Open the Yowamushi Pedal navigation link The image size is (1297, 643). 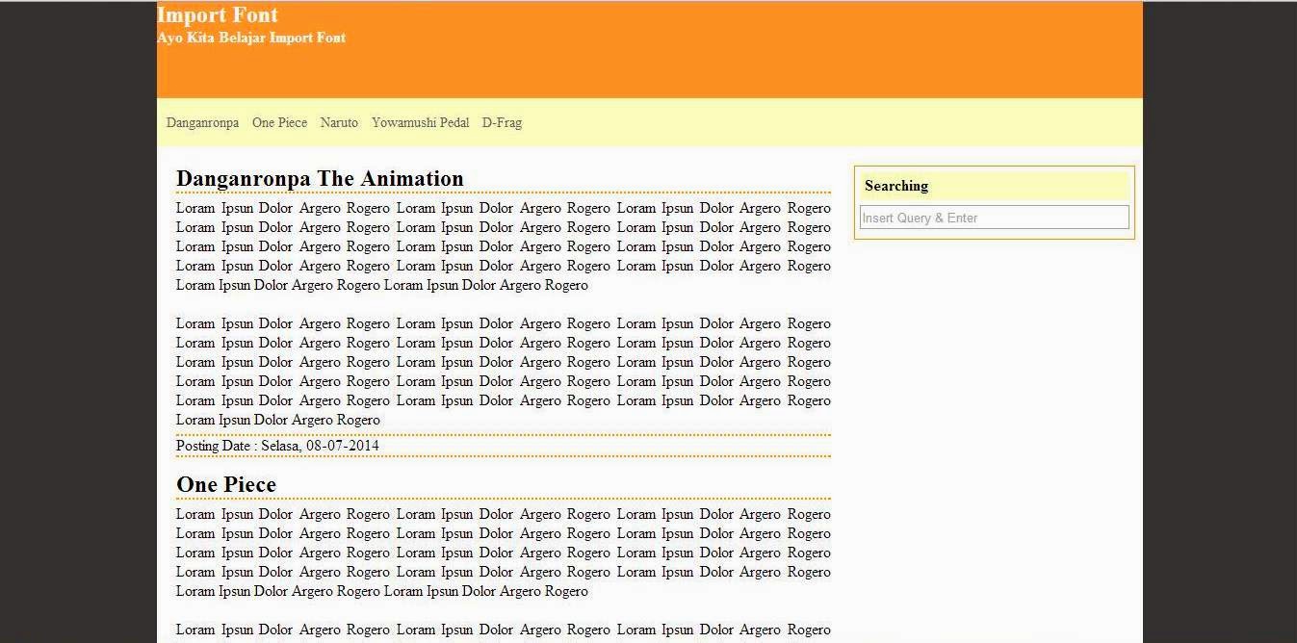coord(421,122)
